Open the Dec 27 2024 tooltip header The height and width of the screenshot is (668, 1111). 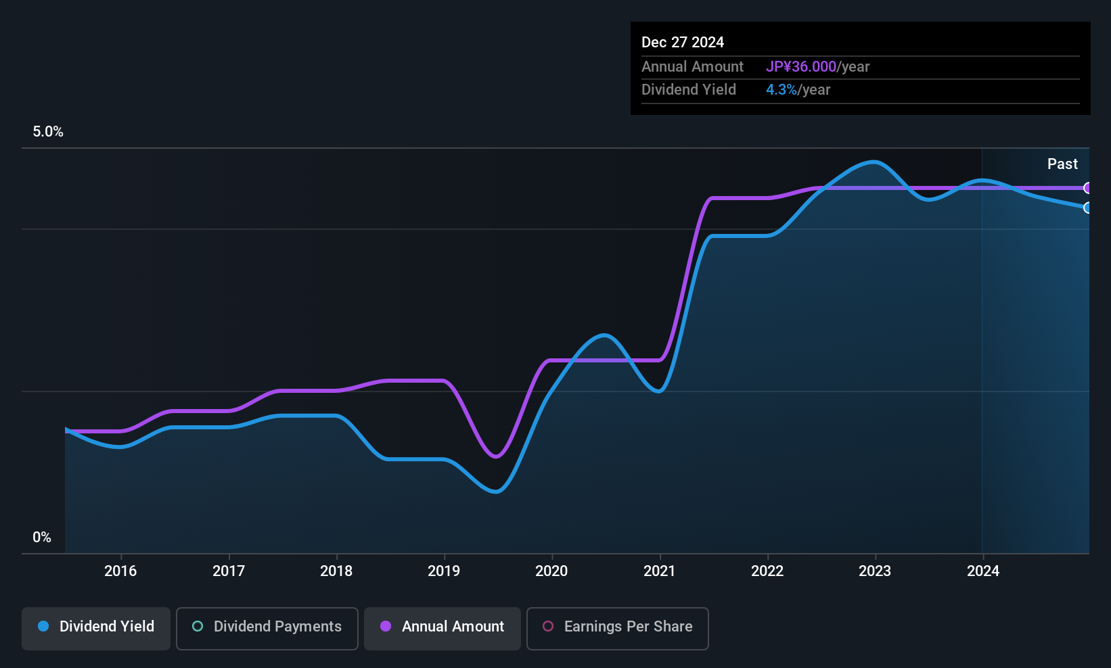pyautogui.click(x=683, y=42)
